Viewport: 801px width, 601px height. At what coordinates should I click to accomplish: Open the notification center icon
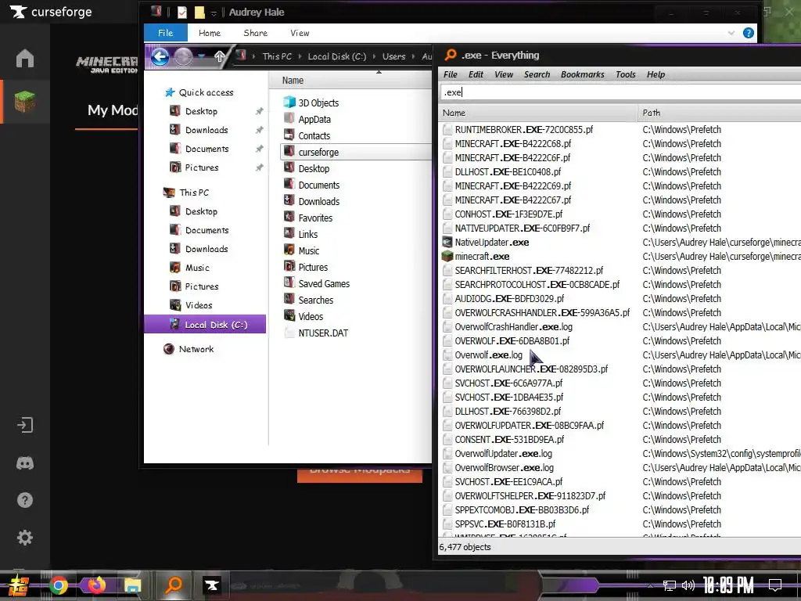[x=775, y=585]
